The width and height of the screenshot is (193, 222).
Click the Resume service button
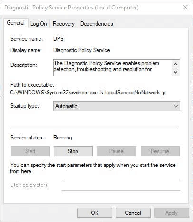tap(160, 151)
